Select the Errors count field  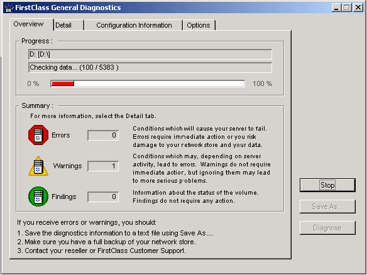(103, 135)
